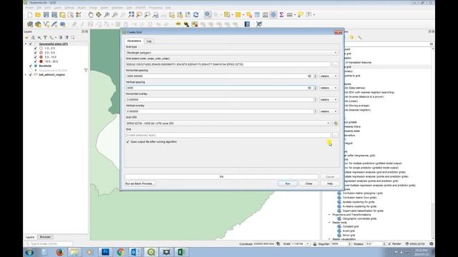Open Vertical overlay units dropdown
458x257 pixels.
point(328,111)
